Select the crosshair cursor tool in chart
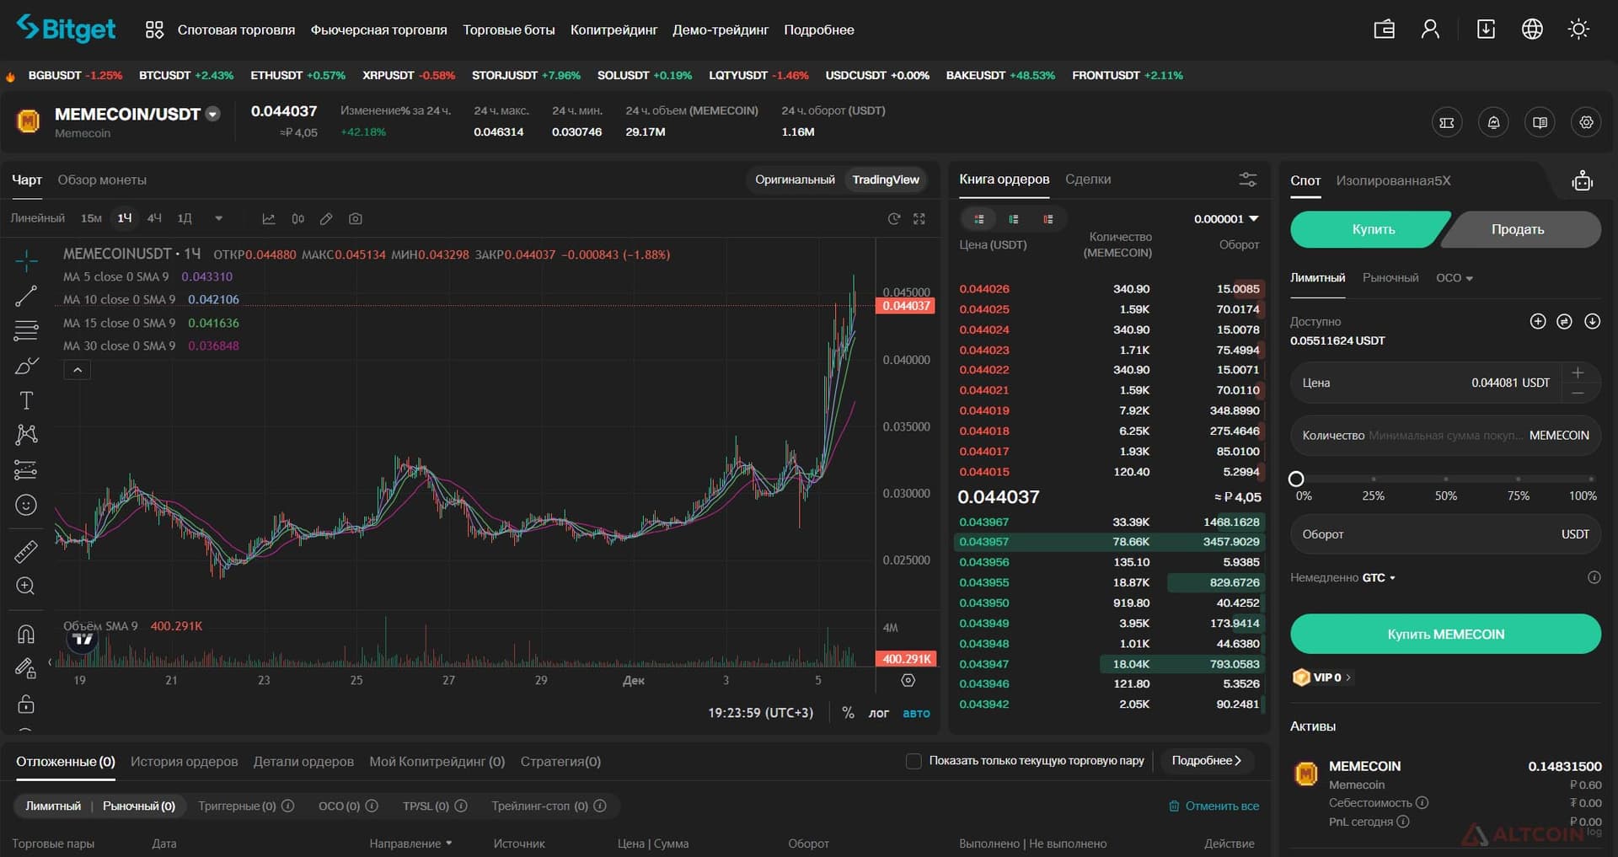 [x=26, y=261]
